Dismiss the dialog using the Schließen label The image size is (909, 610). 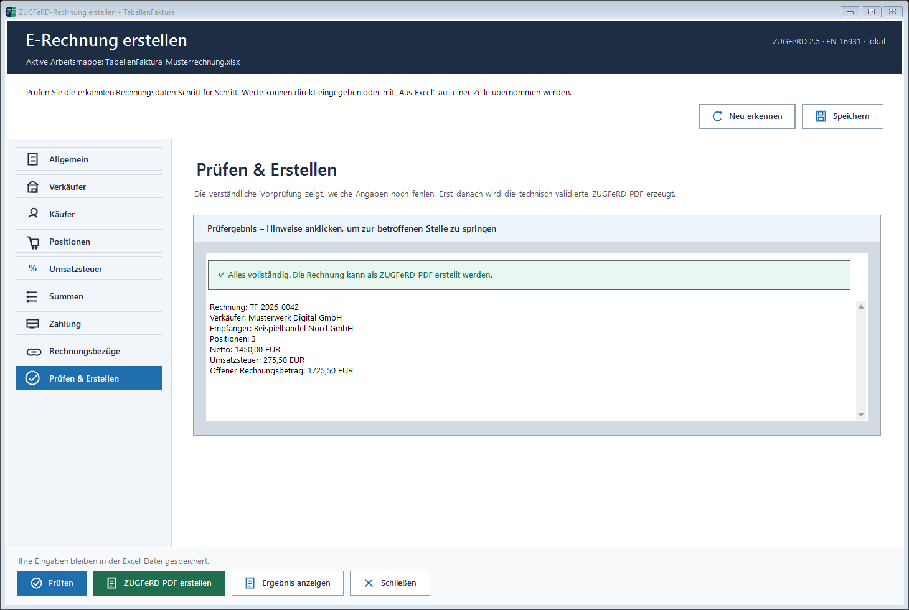[x=398, y=583]
